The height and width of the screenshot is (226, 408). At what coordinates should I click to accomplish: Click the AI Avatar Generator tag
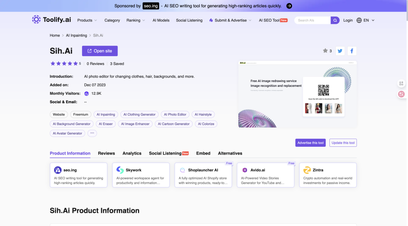pyautogui.click(x=67, y=133)
